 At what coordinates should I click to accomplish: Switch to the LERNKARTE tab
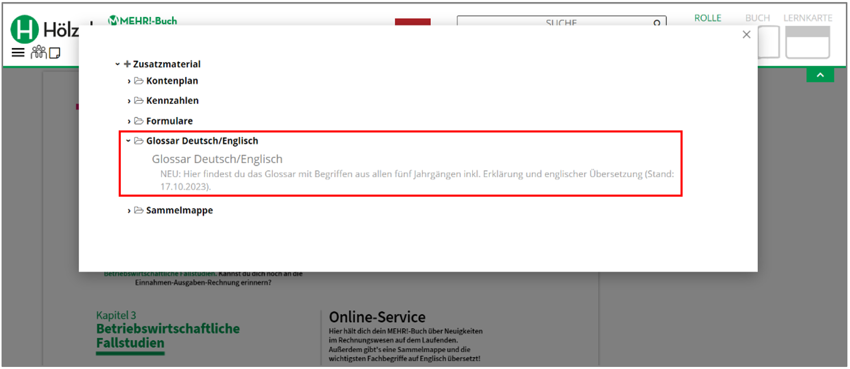coord(808,18)
